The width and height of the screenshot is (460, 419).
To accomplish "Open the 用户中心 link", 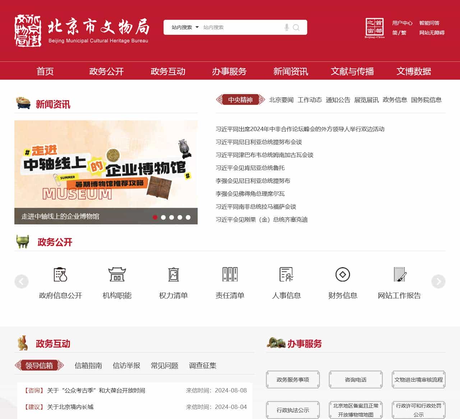I will [x=402, y=23].
